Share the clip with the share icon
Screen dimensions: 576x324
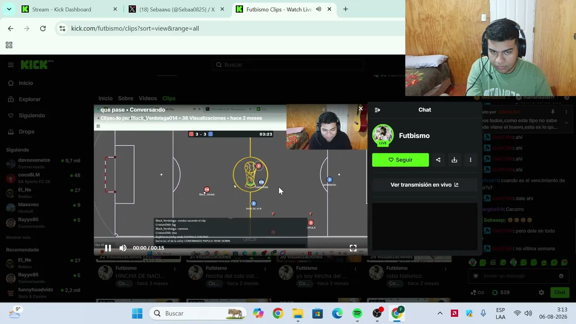(438, 160)
